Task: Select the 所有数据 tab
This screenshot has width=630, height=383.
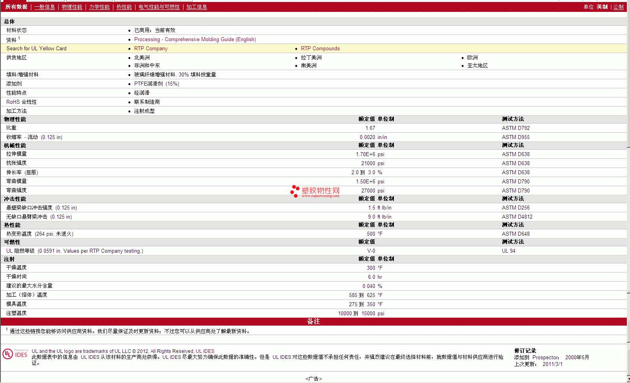Action: coord(16,7)
